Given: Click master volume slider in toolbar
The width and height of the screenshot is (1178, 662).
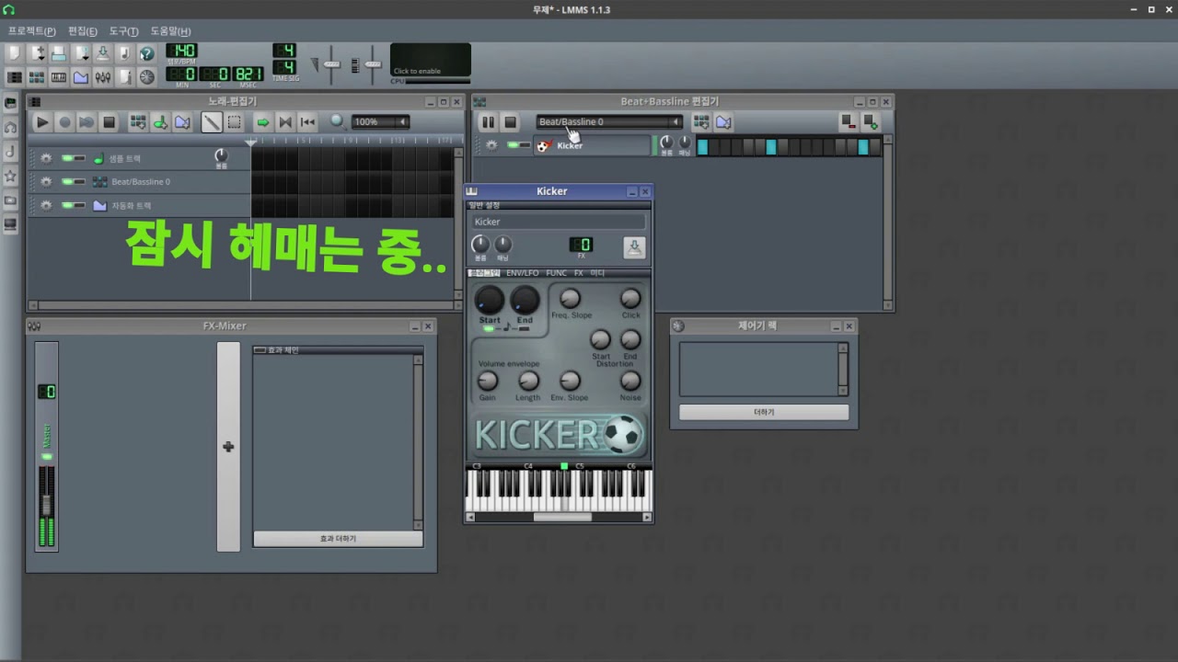Looking at the screenshot, I should point(331,64).
